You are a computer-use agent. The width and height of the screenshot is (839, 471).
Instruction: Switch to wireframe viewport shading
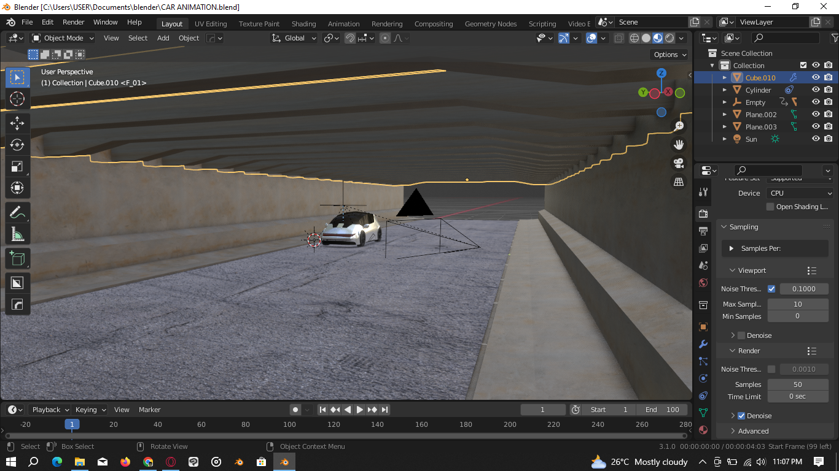[634, 38]
